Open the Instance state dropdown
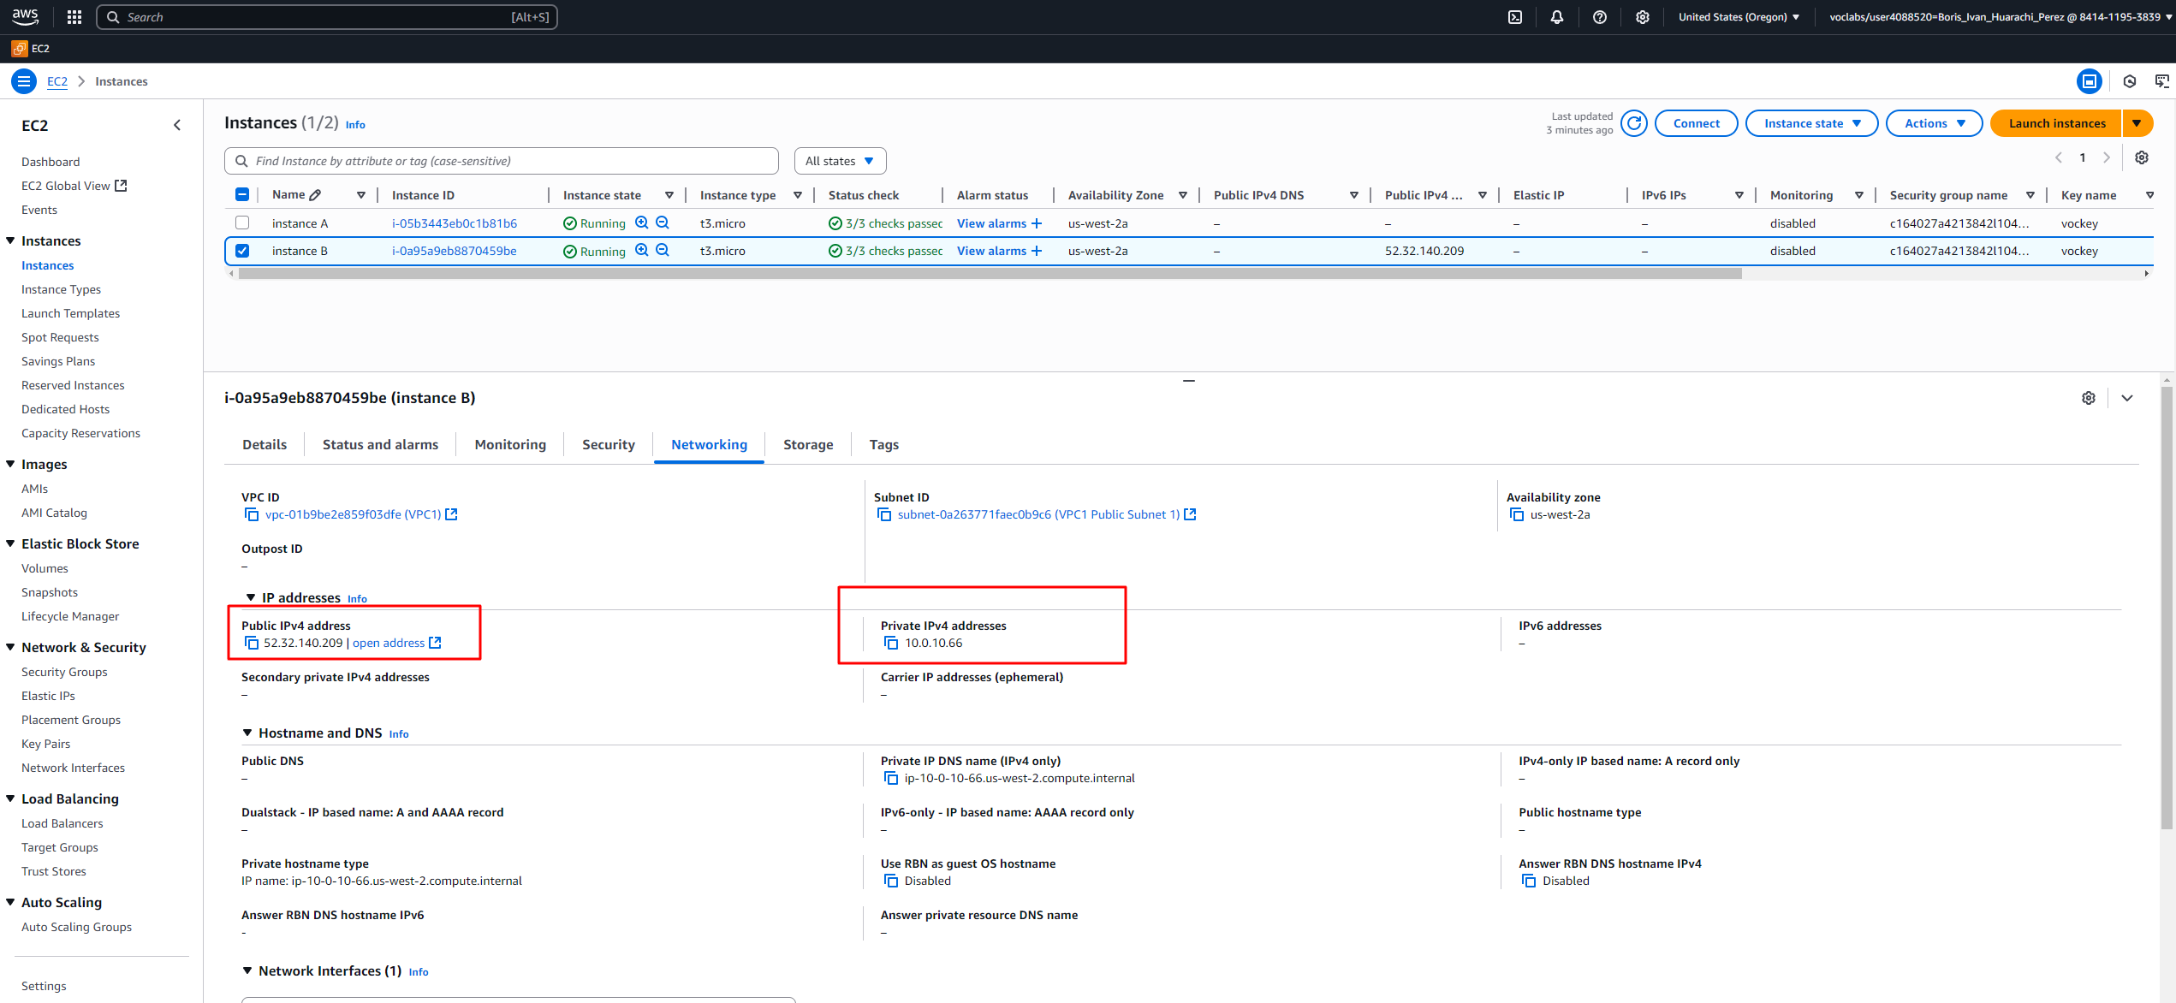Image resolution: width=2176 pixels, height=1003 pixels. (1811, 123)
